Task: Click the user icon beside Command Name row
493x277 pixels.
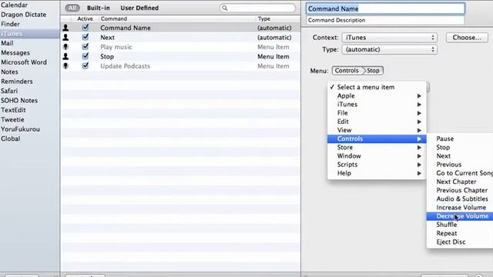Action: click(x=65, y=28)
